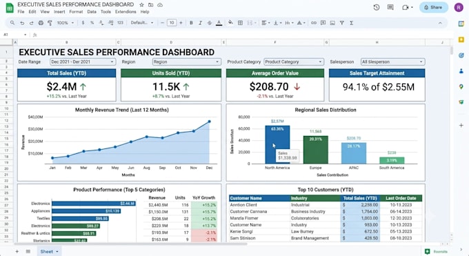Viewport: 469px width, 256px height.
Task: Open horizontal align dropdown
Action: [x=266, y=23]
